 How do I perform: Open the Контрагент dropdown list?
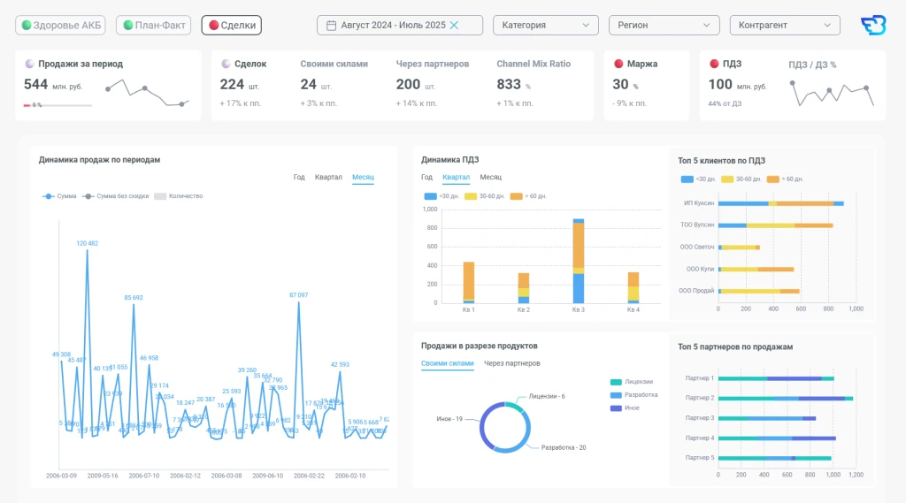[784, 26]
